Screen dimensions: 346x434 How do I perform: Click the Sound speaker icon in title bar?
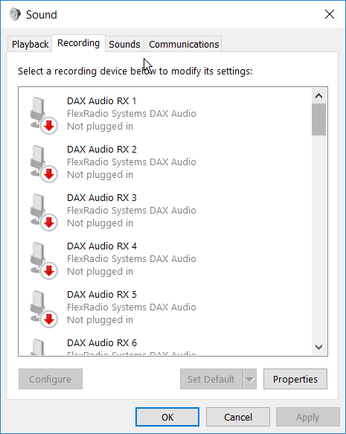15,14
